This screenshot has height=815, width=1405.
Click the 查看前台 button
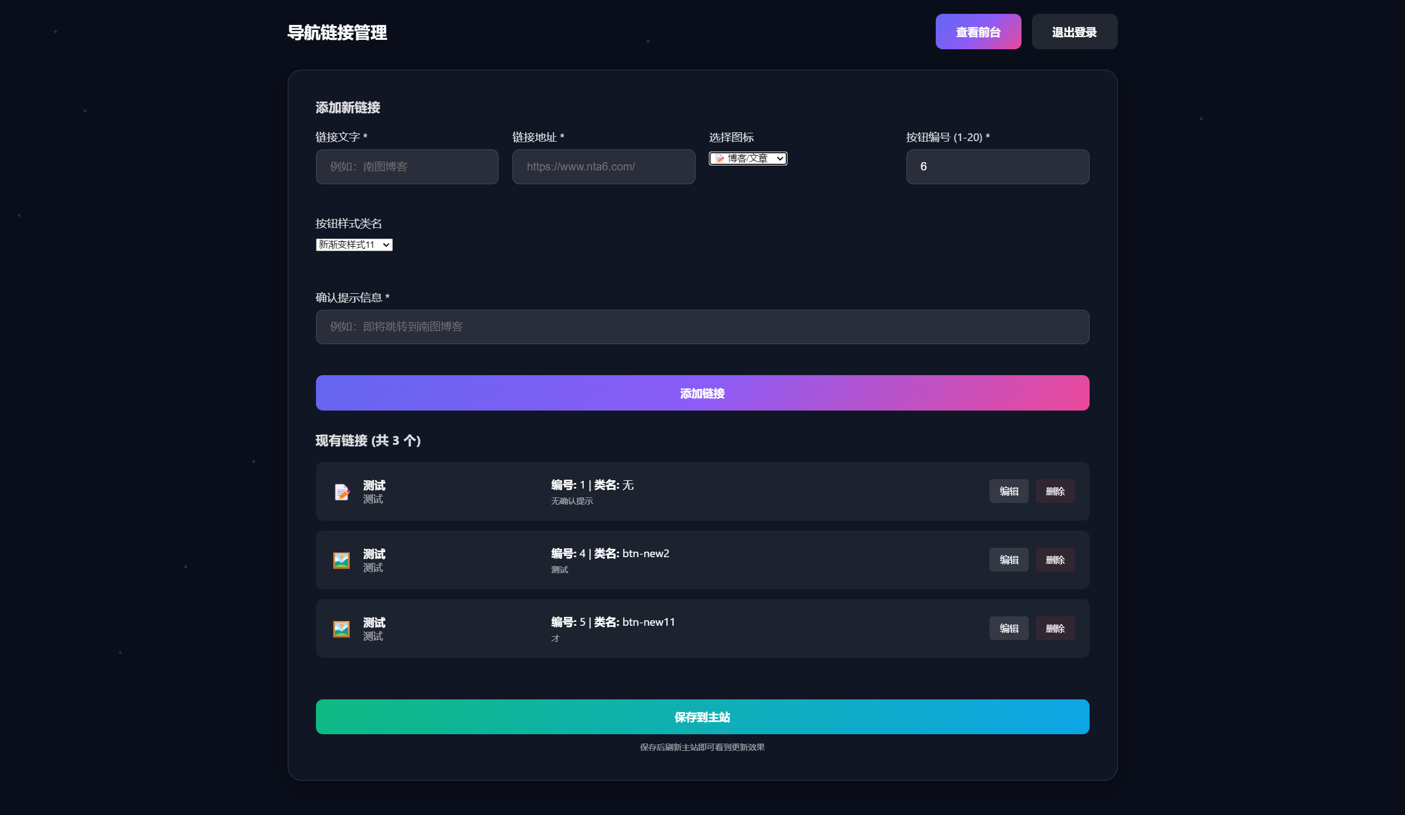[x=978, y=31]
